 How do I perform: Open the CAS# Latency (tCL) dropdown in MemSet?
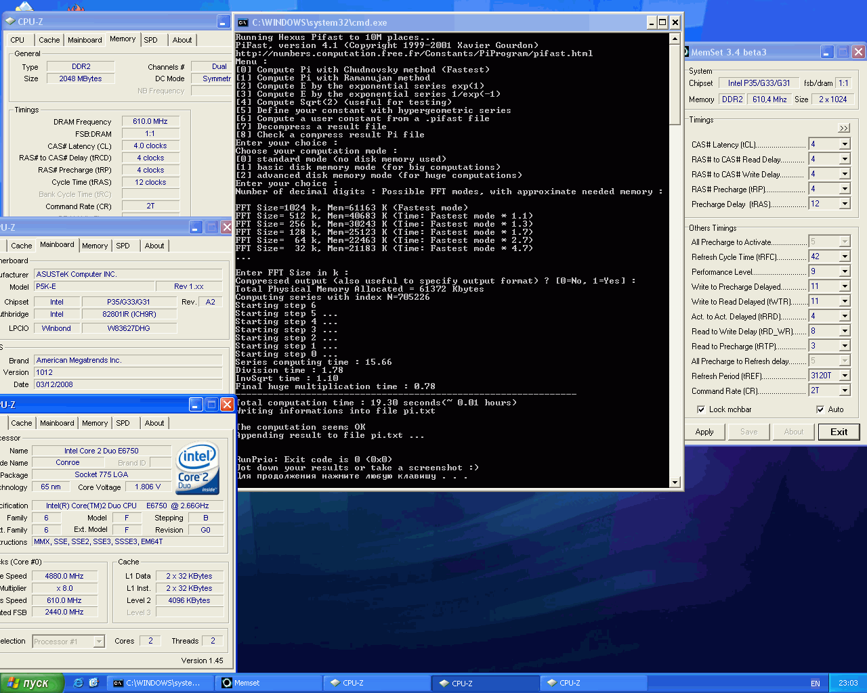coord(845,144)
